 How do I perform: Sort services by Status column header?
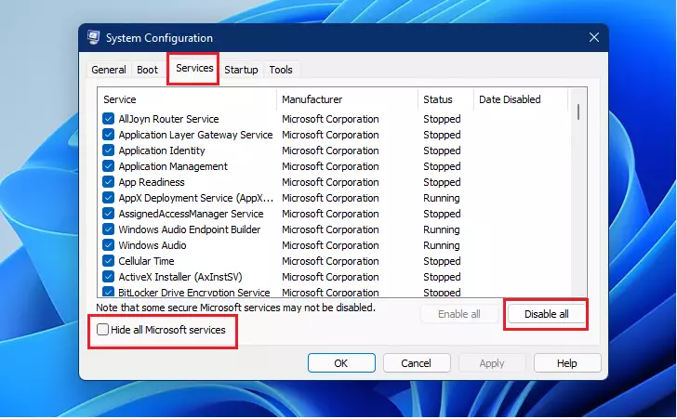[445, 99]
